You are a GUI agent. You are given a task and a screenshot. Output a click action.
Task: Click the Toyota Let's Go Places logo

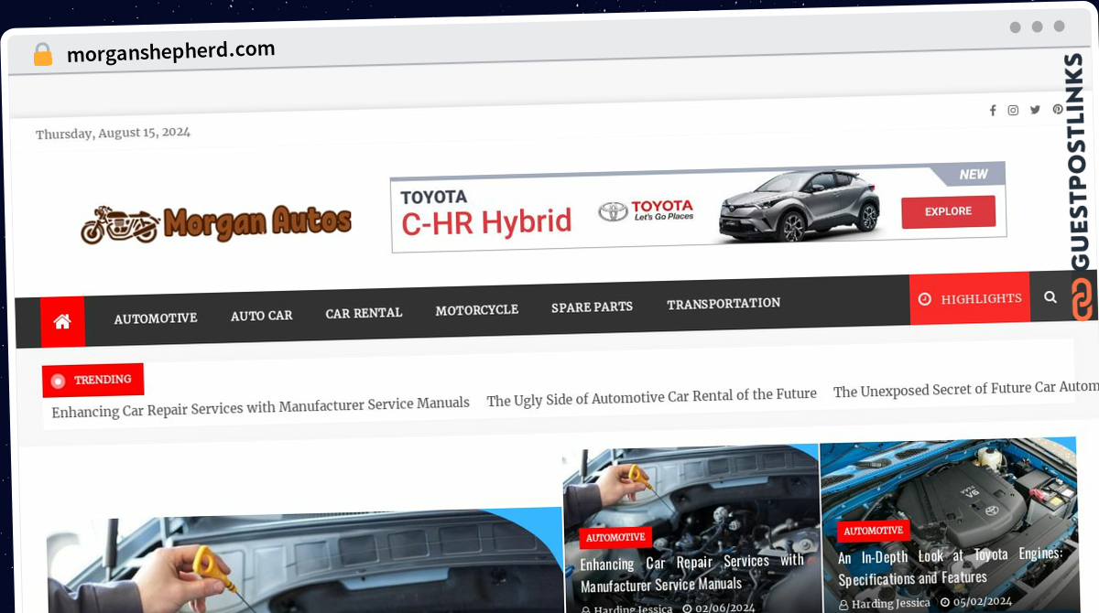coord(646,211)
